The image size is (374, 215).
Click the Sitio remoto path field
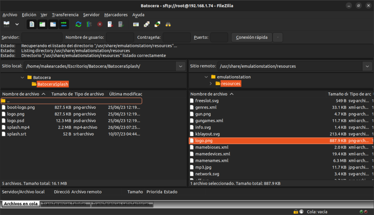290,66
